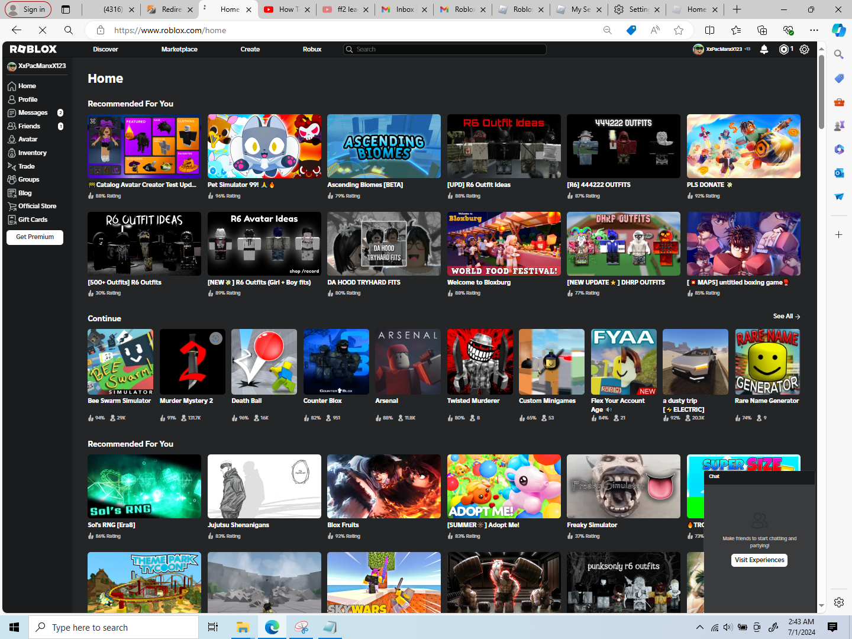Open the Copilot sidebar icon

click(838, 30)
